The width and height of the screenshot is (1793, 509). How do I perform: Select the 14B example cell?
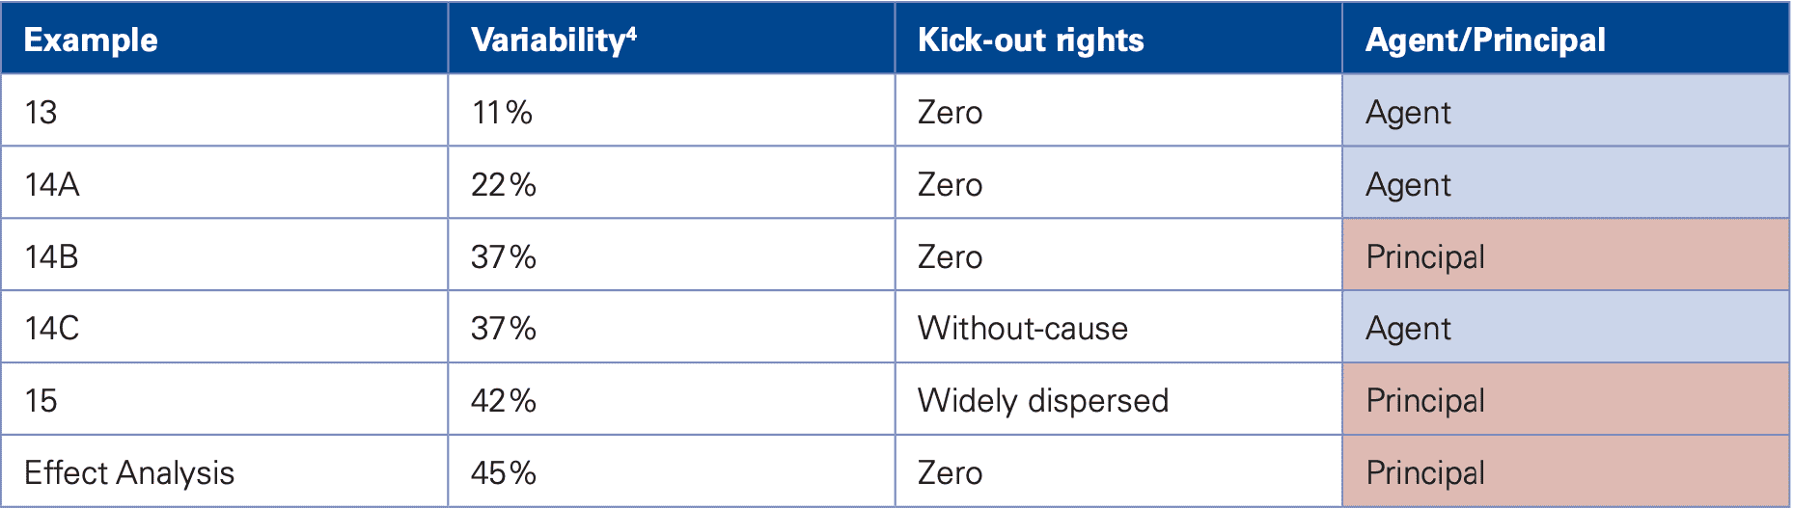click(52, 256)
